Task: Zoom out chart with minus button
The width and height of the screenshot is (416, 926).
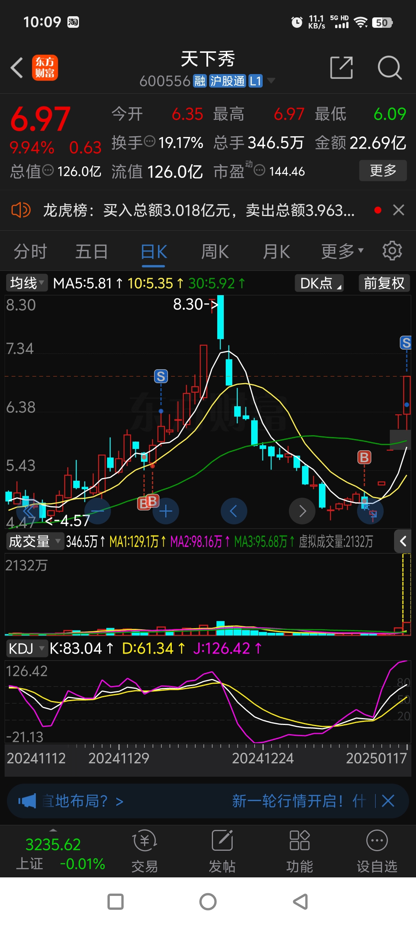Action: coord(98,511)
